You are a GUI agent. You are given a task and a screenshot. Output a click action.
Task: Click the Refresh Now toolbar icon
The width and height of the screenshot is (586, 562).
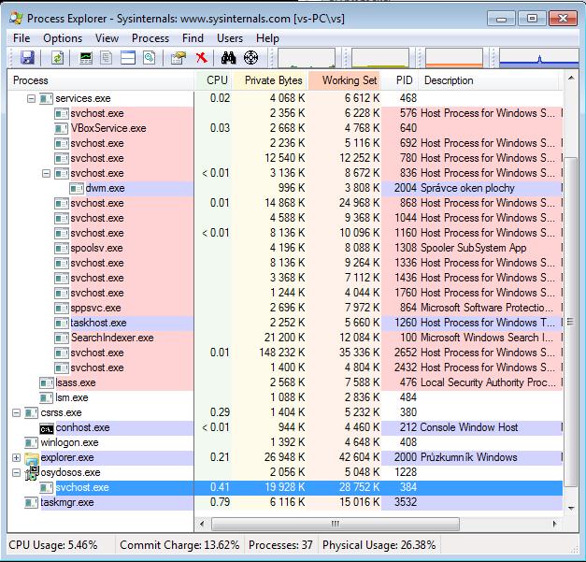coord(57,58)
